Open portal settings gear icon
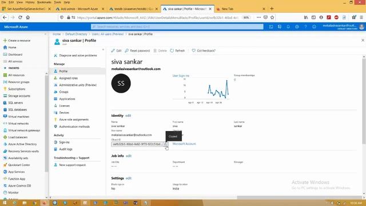 tap(297, 27)
